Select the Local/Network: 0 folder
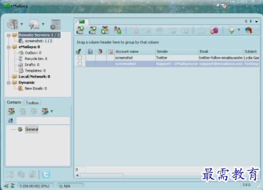Image resolution: width=263 pixels, height=190 pixels. tap(34, 76)
